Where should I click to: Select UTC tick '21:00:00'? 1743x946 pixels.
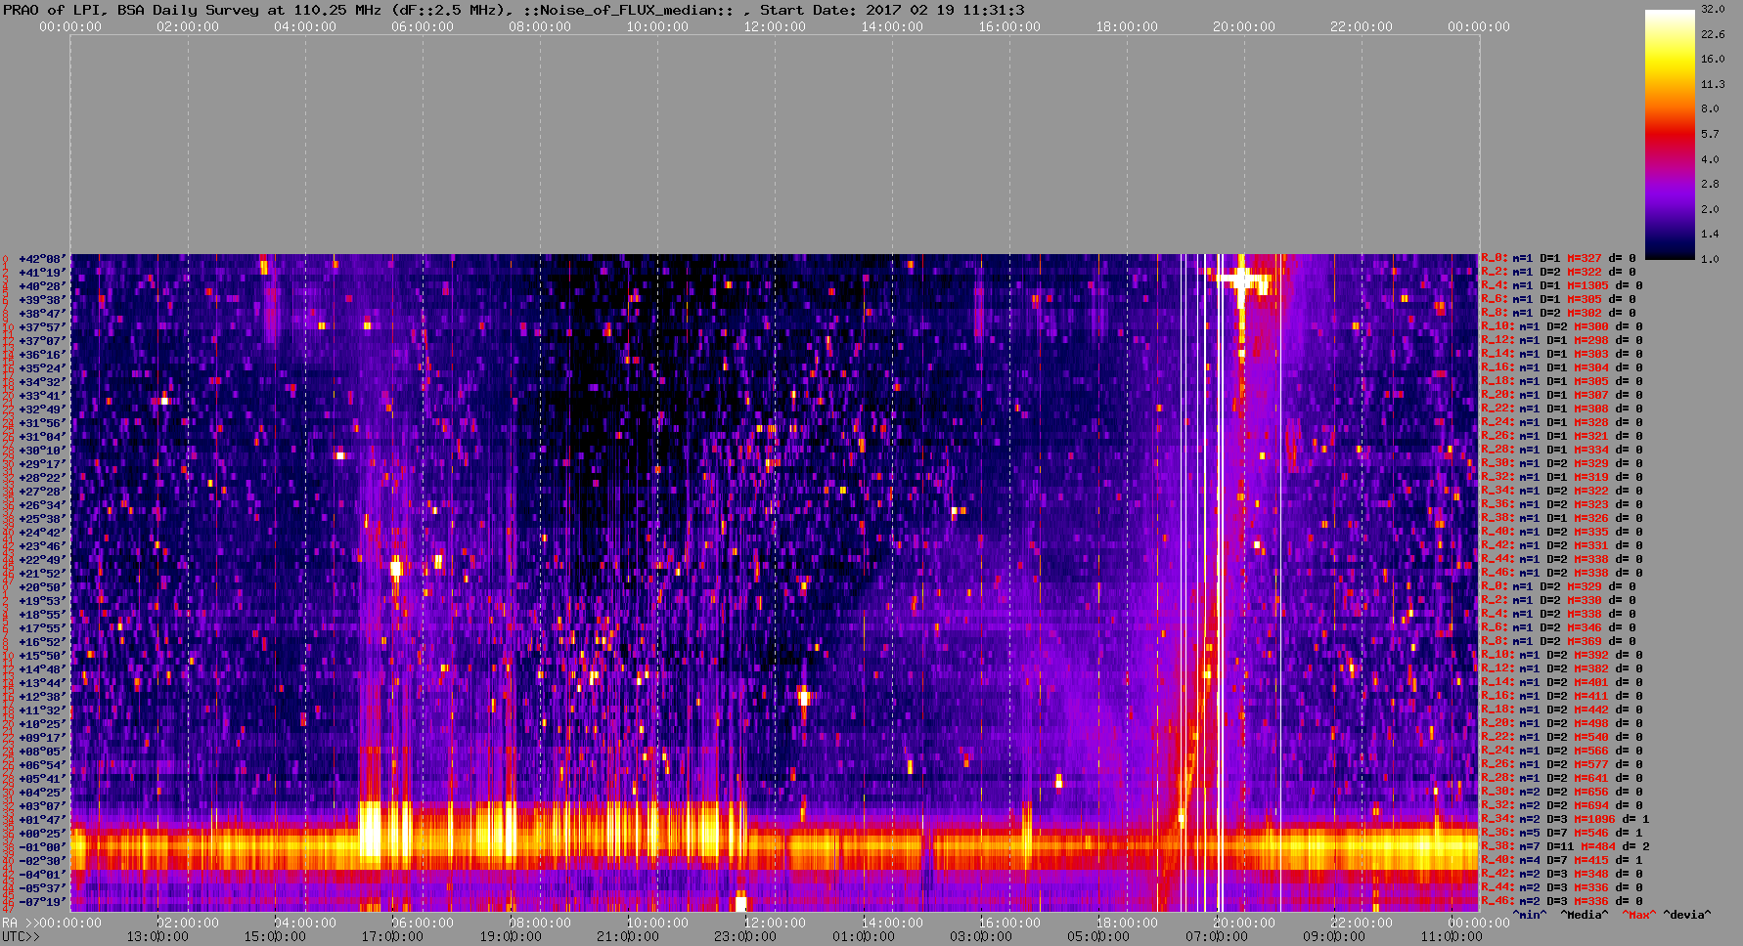(x=627, y=936)
